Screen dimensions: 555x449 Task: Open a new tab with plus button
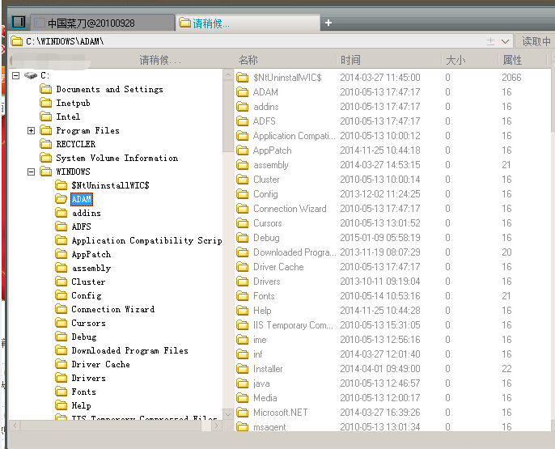click(x=328, y=23)
